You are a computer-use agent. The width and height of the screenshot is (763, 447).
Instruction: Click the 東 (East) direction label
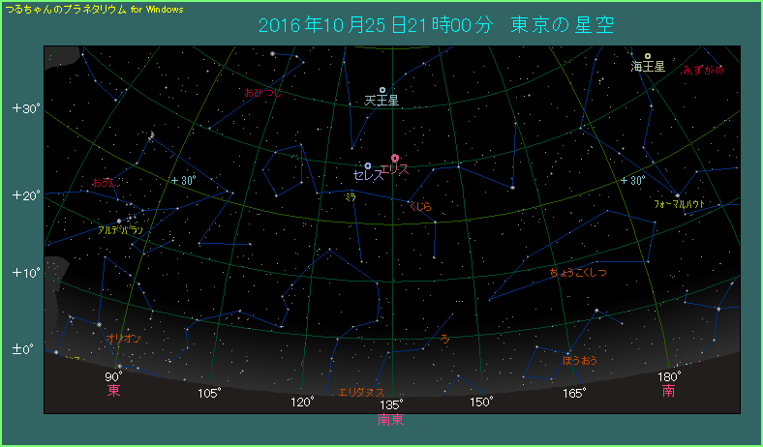(x=113, y=391)
